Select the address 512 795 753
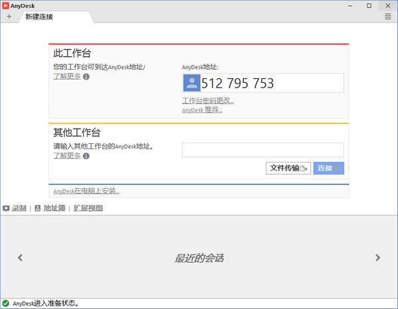This screenshot has width=398, height=309. pos(237,83)
